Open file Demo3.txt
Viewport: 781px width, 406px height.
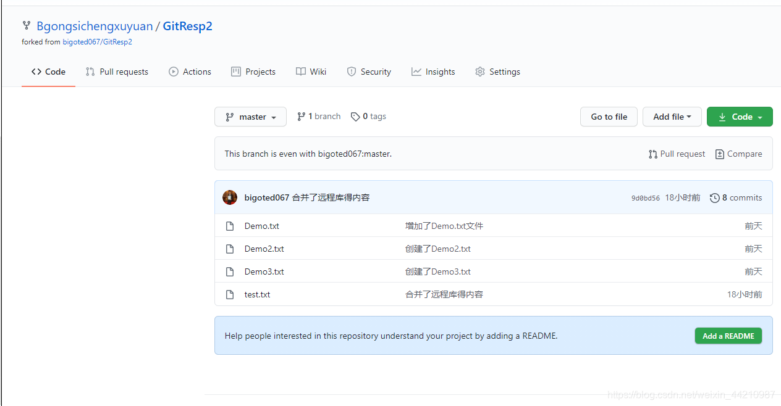264,271
